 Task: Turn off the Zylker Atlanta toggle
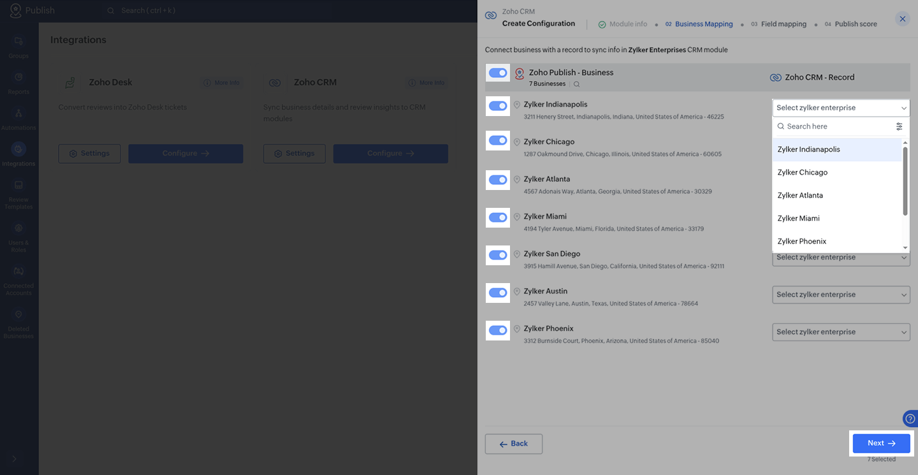[x=498, y=180]
